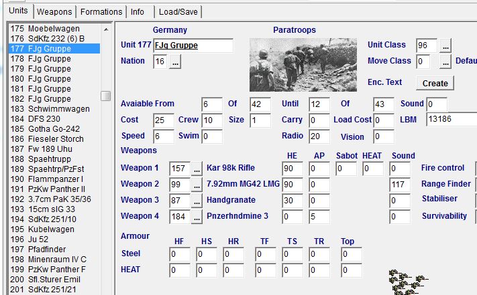Click the Weapon 3 browse button
Viewport: 477px width, 295px height.
pos(197,201)
